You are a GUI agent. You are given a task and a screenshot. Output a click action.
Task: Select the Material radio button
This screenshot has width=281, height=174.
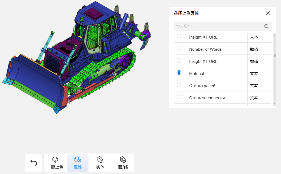(x=179, y=73)
